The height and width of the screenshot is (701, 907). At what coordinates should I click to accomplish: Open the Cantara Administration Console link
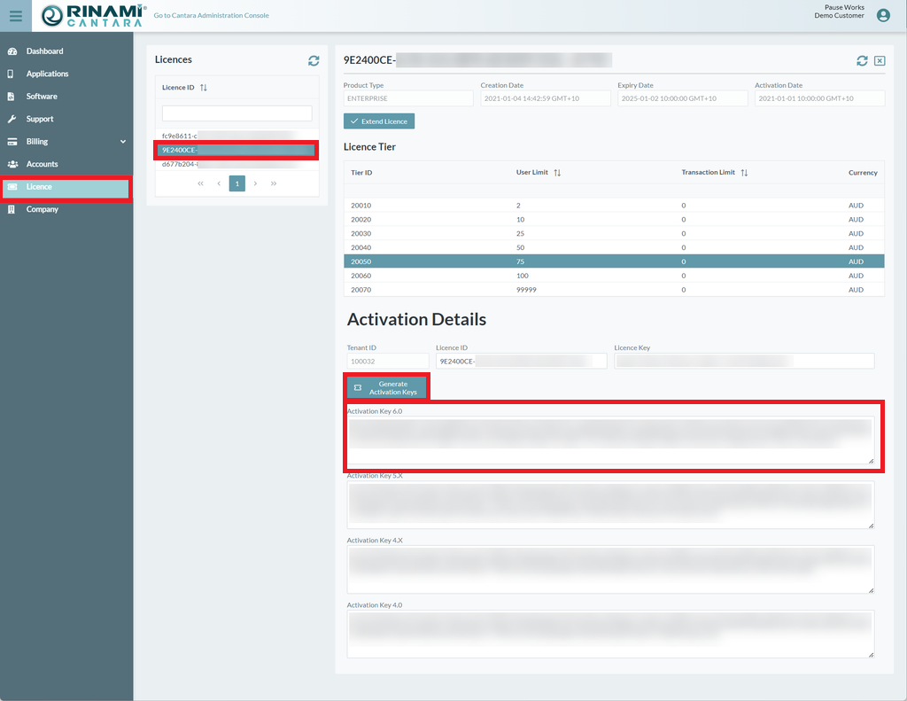(211, 16)
